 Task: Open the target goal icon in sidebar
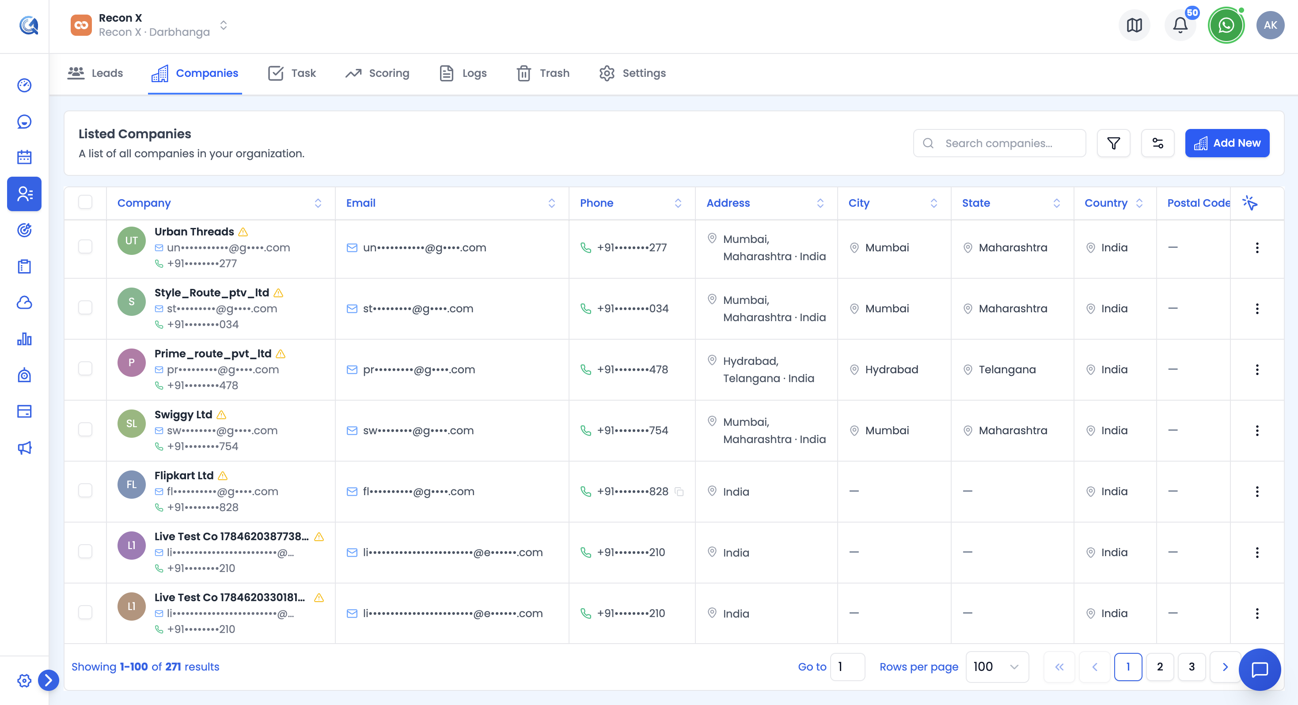pyautogui.click(x=24, y=230)
